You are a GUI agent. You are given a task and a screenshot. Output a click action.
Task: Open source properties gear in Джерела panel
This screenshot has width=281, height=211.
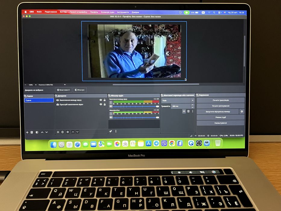[68, 132]
